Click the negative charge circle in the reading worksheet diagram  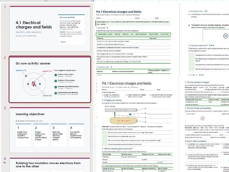tap(226, 36)
